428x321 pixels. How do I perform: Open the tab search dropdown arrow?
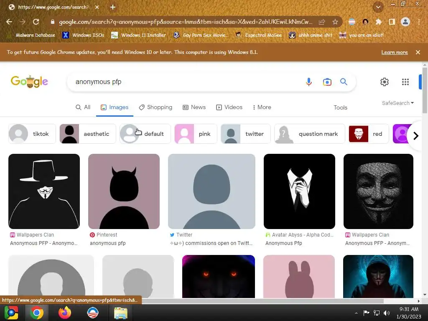[x=378, y=8]
